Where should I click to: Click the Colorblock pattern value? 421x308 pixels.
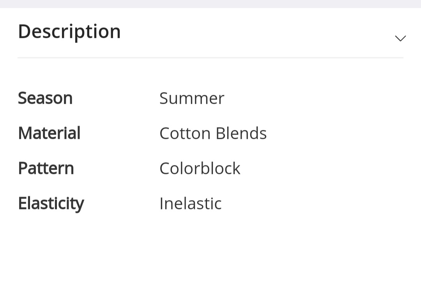point(200,168)
